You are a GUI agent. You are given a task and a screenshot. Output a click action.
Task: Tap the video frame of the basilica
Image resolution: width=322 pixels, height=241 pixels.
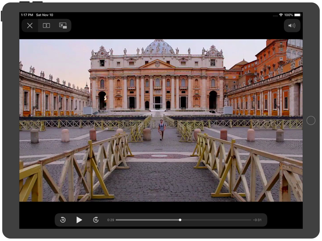[x=161, y=120]
